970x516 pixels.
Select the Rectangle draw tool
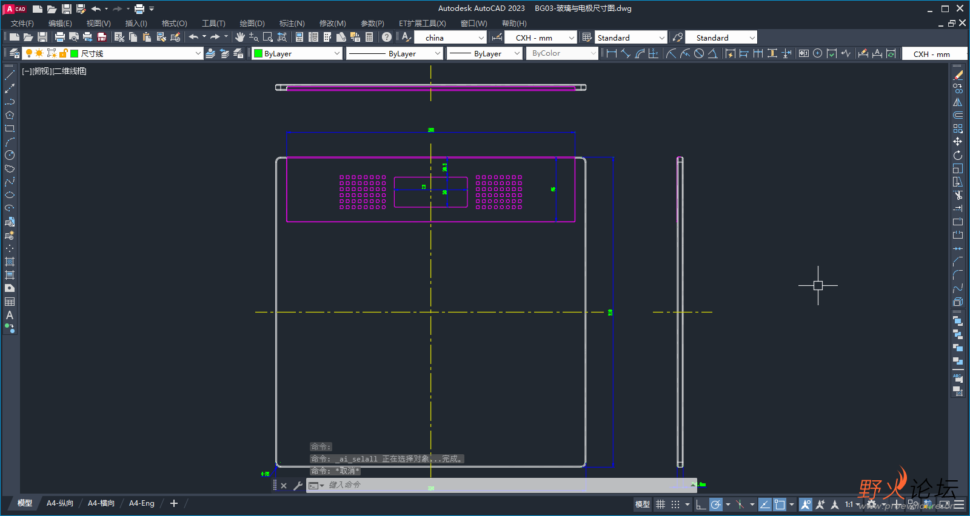tap(10, 128)
